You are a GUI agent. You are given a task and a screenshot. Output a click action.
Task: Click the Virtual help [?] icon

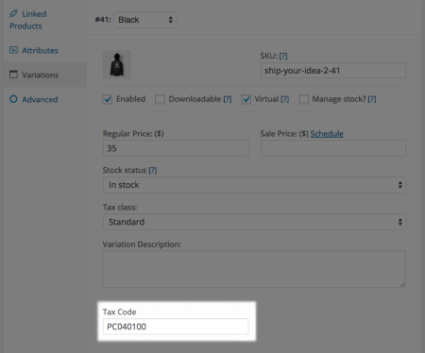[x=284, y=99]
